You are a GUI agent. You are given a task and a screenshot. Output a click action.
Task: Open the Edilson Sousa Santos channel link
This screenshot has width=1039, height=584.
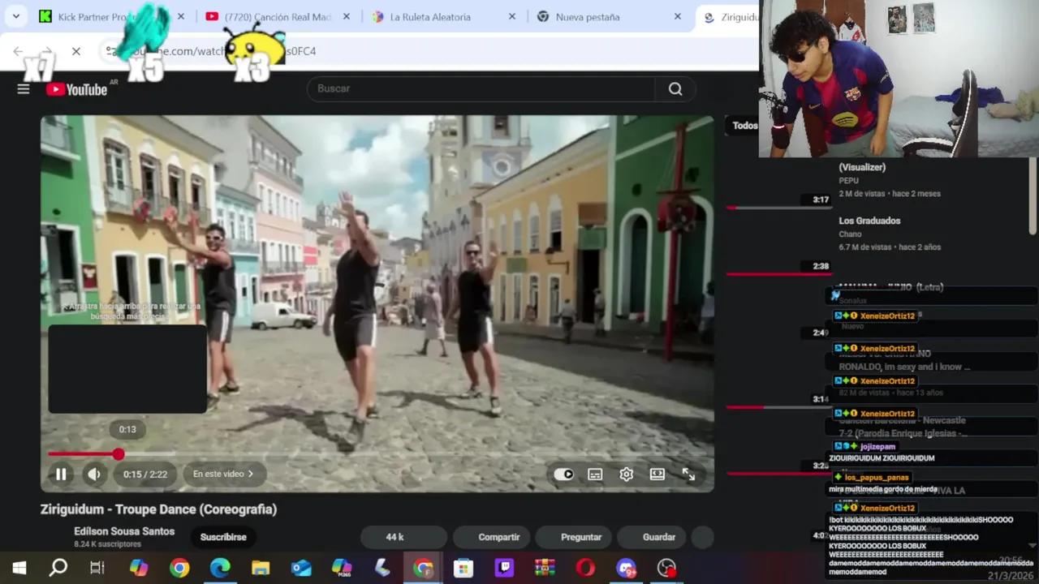(x=124, y=531)
